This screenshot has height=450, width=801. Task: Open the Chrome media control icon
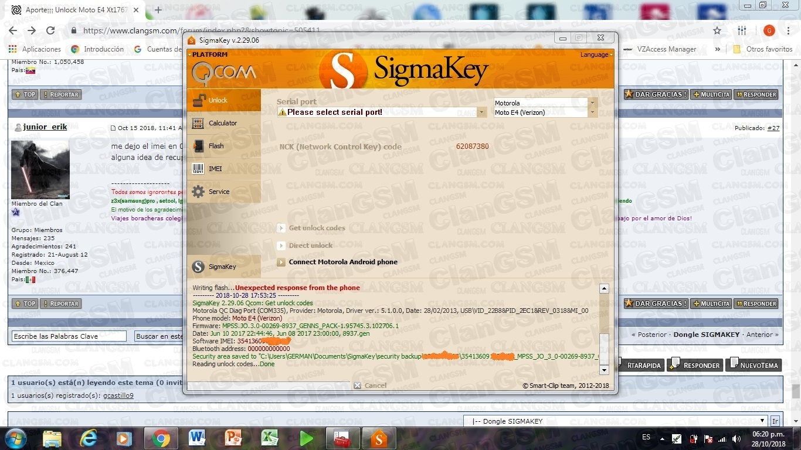(x=742, y=30)
